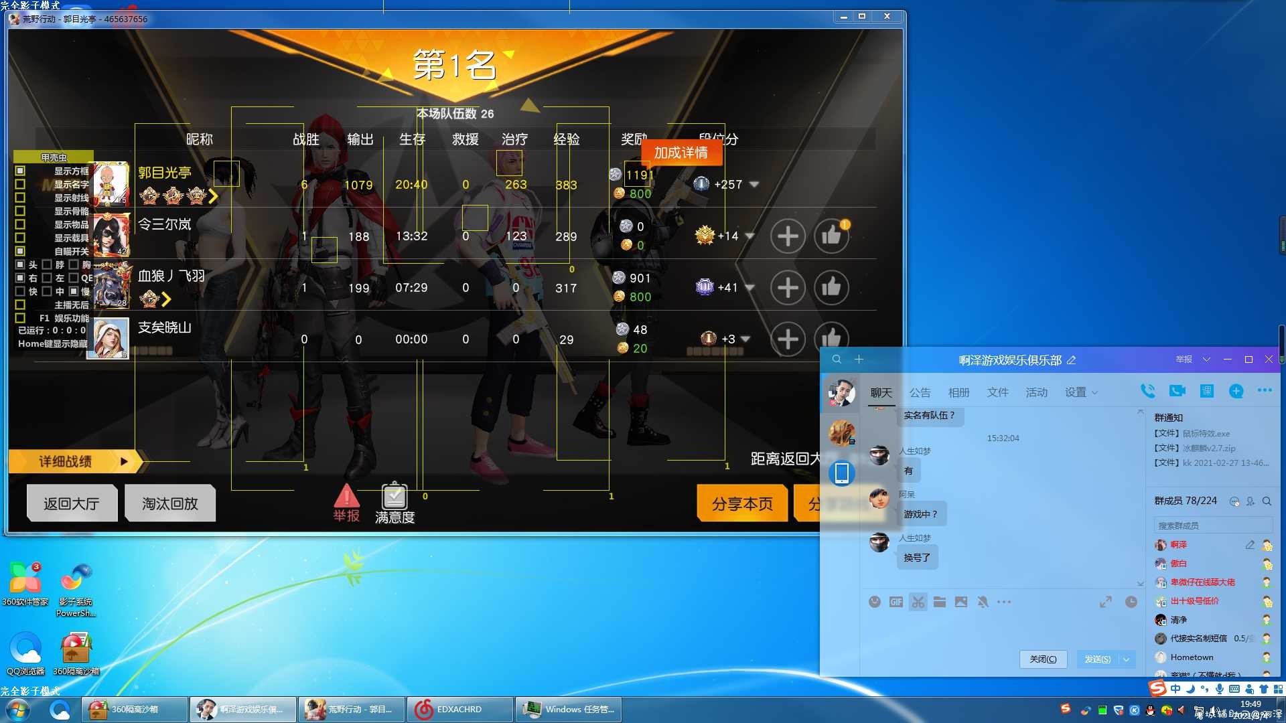Open the 设置 dropdown in group tabs
Viewport: 1286px width, 723px height.
(x=1081, y=392)
